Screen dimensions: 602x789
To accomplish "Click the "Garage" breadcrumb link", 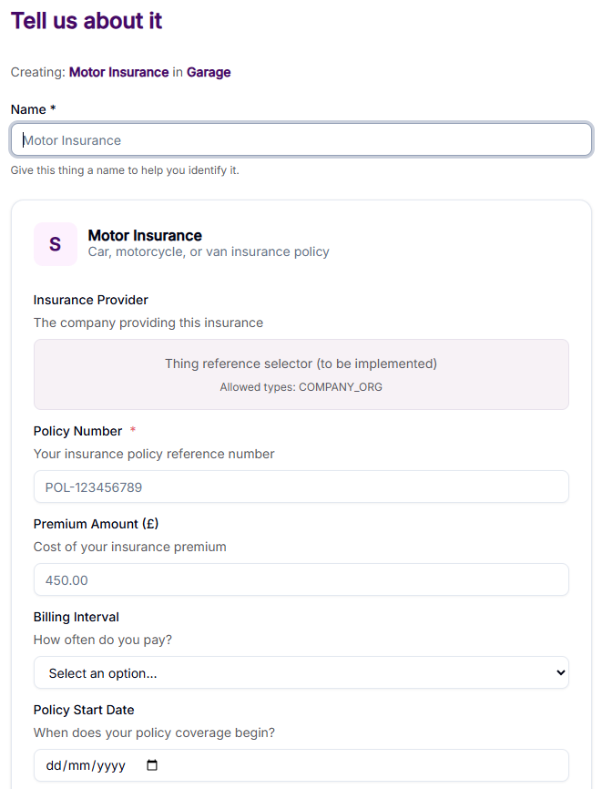I will [x=207, y=72].
